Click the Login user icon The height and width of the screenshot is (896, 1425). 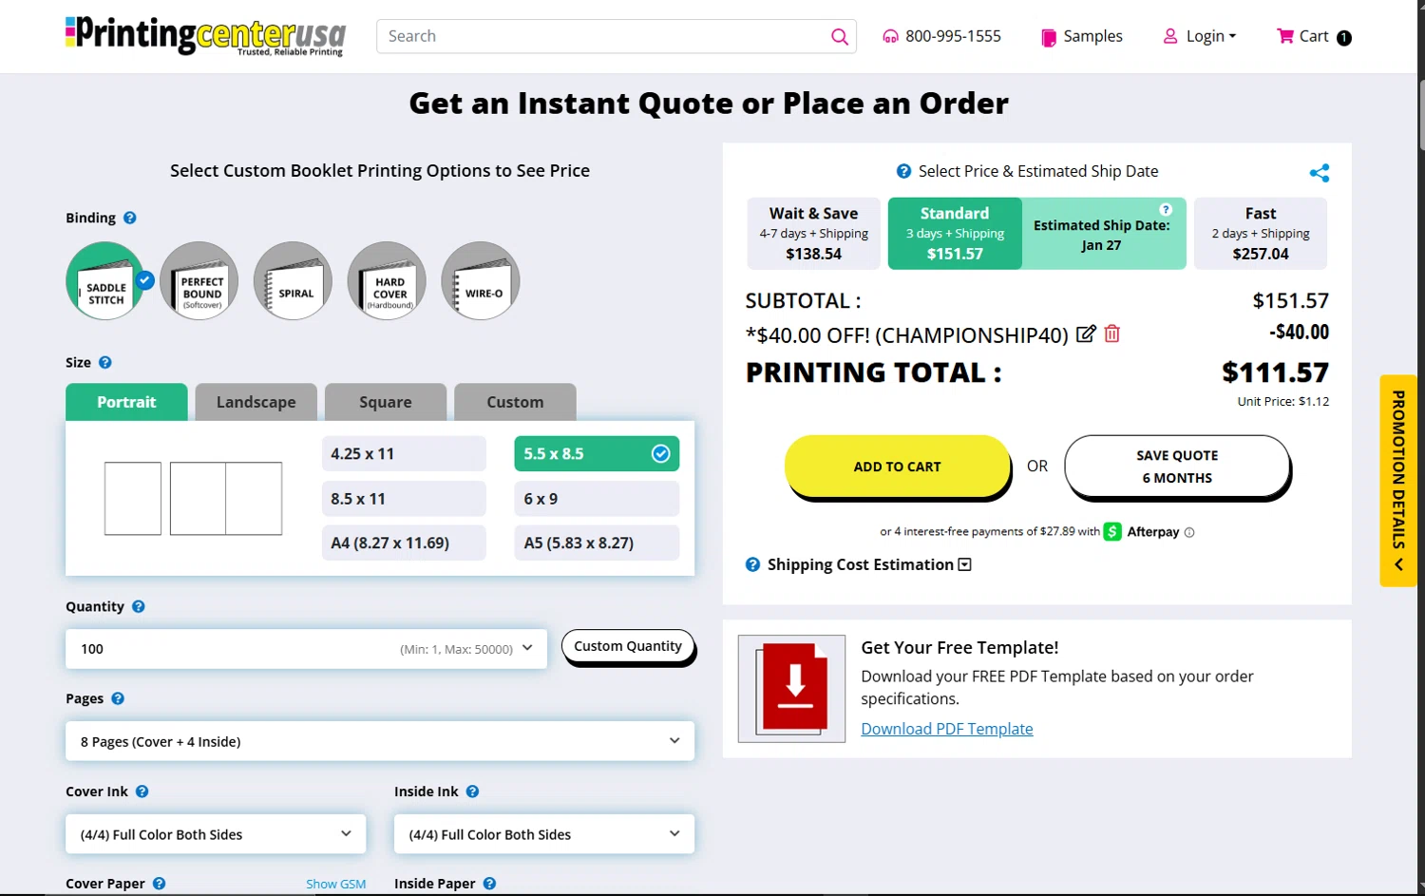coord(1170,36)
